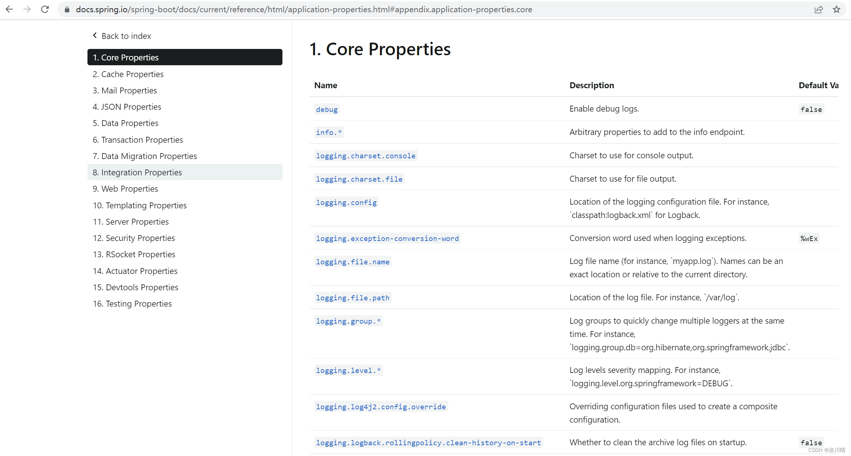The width and height of the screenshot is (851, 456).
Task: Bookmark this page with the star icon
Action: click(x=837, y=9)
